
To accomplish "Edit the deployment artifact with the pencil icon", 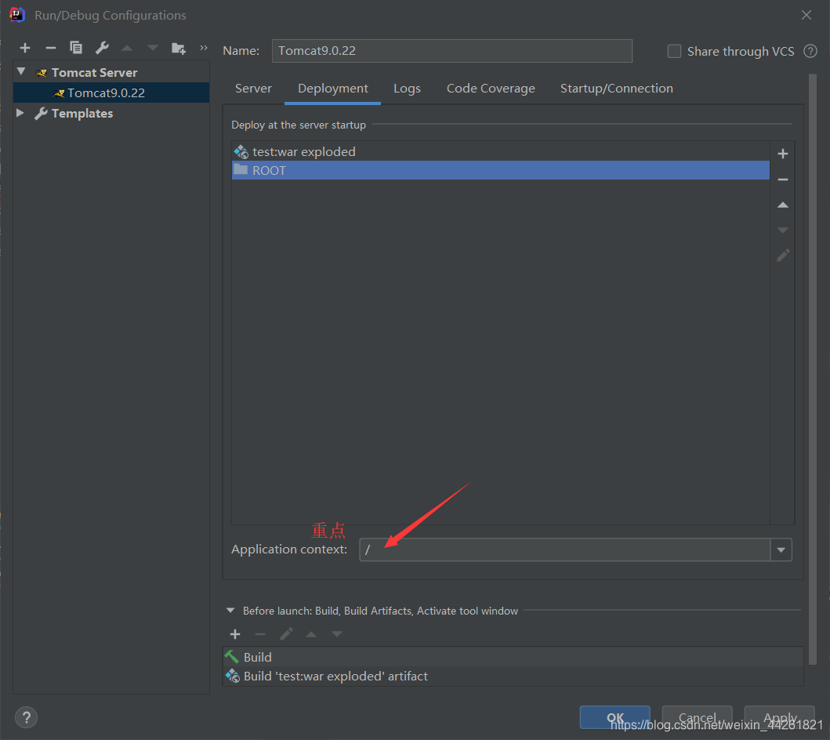I will click(783, 256).
